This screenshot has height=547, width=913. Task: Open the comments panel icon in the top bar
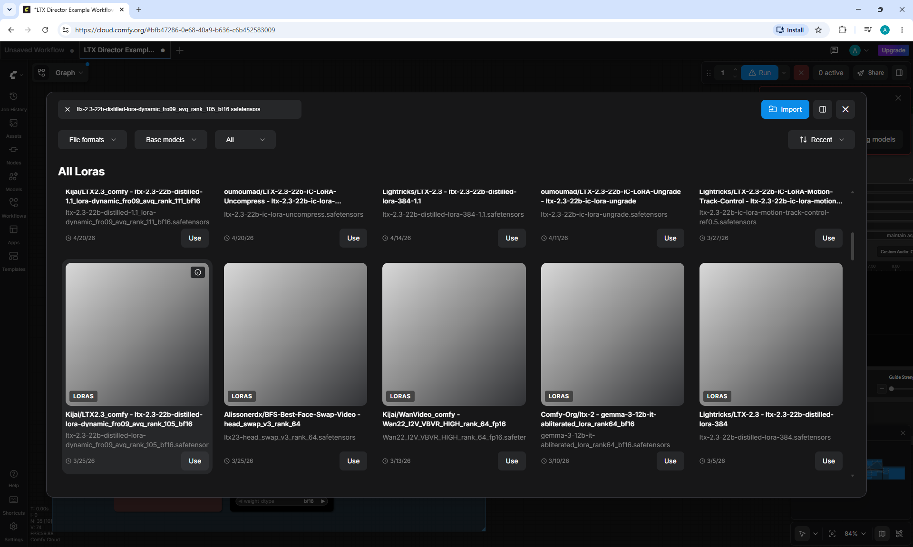(834, 50)
